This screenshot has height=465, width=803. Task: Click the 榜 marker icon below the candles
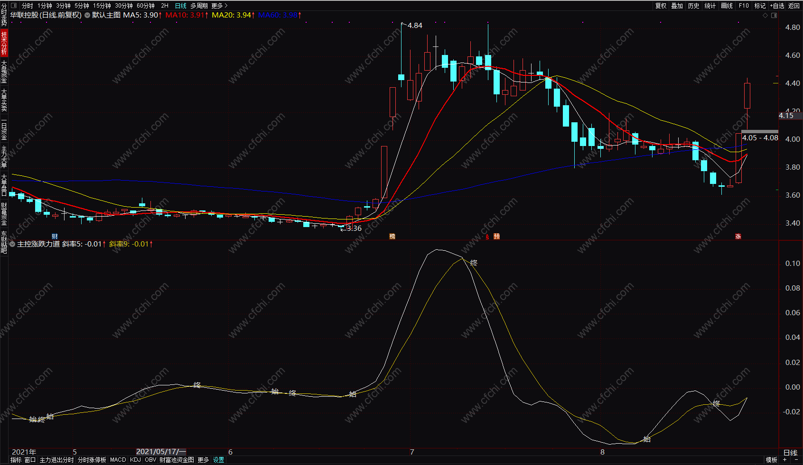pyautogui.click(x=392, y=236)
